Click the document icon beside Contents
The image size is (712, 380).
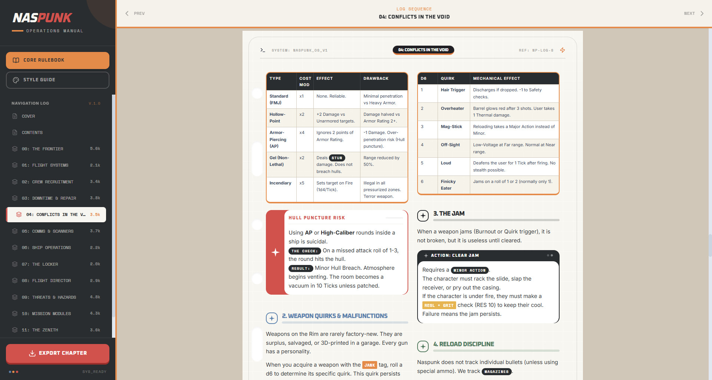tap(15, 132)
